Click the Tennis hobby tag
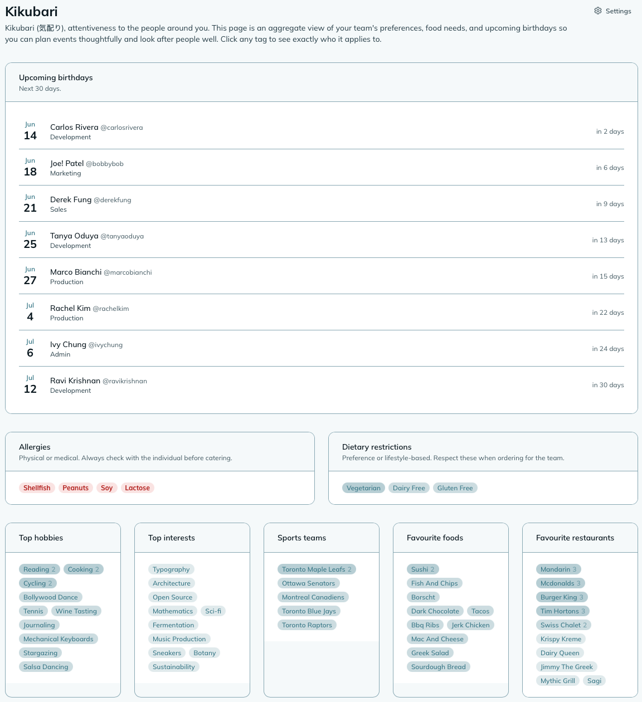The image size is (642, 702). click(x=33, y=611)
